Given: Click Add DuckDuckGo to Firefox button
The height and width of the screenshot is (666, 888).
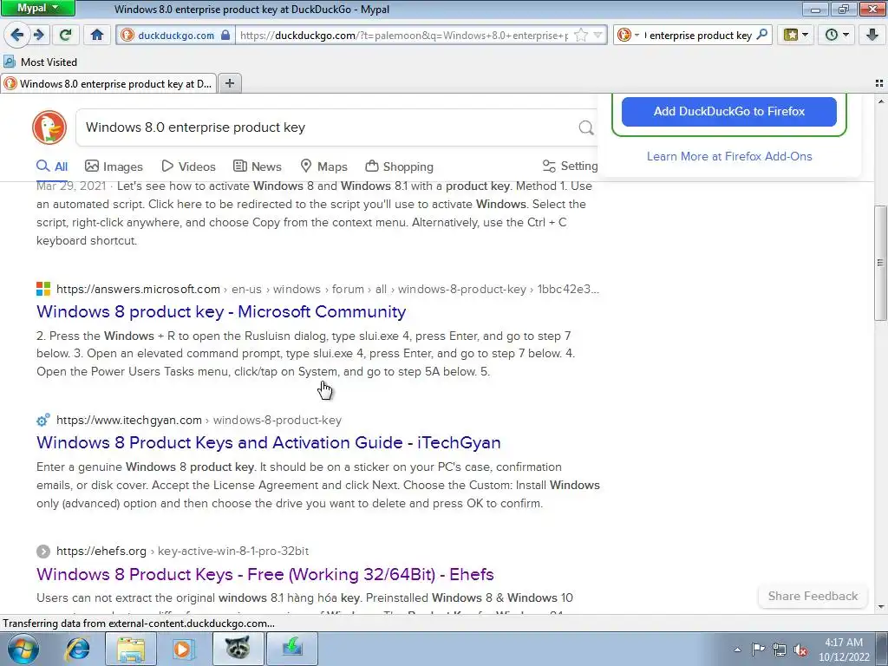Looking at the screenshot, I should 728,112.
